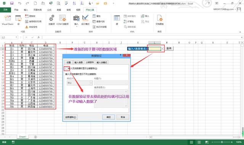The width and height of the screenshot is (244, 145).
Task: Start Record Macro in the Code group
Action: [x=30, y=16]
